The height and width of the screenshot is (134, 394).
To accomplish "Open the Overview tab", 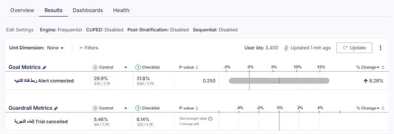I will point(22,10).
